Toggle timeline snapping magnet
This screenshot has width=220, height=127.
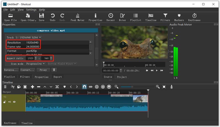(84, 87)
